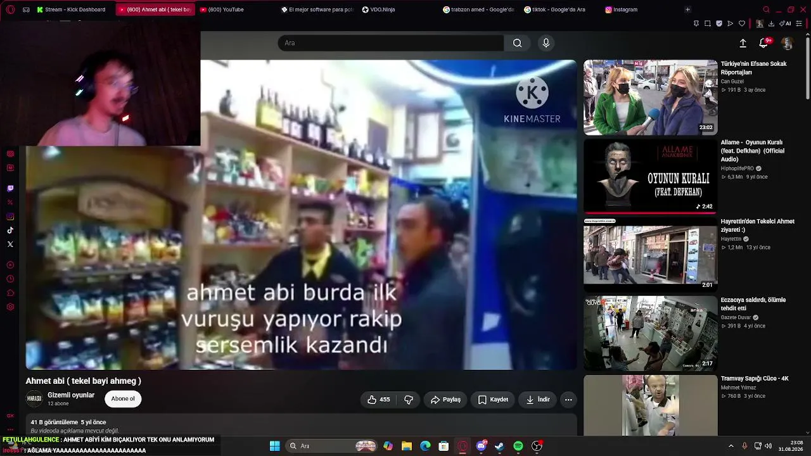Expand the sidebar three-dots menu

(10, 429)
